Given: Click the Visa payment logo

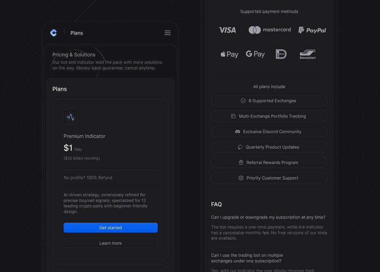Looking at the screenshot, I should click(x=227, y=30).
